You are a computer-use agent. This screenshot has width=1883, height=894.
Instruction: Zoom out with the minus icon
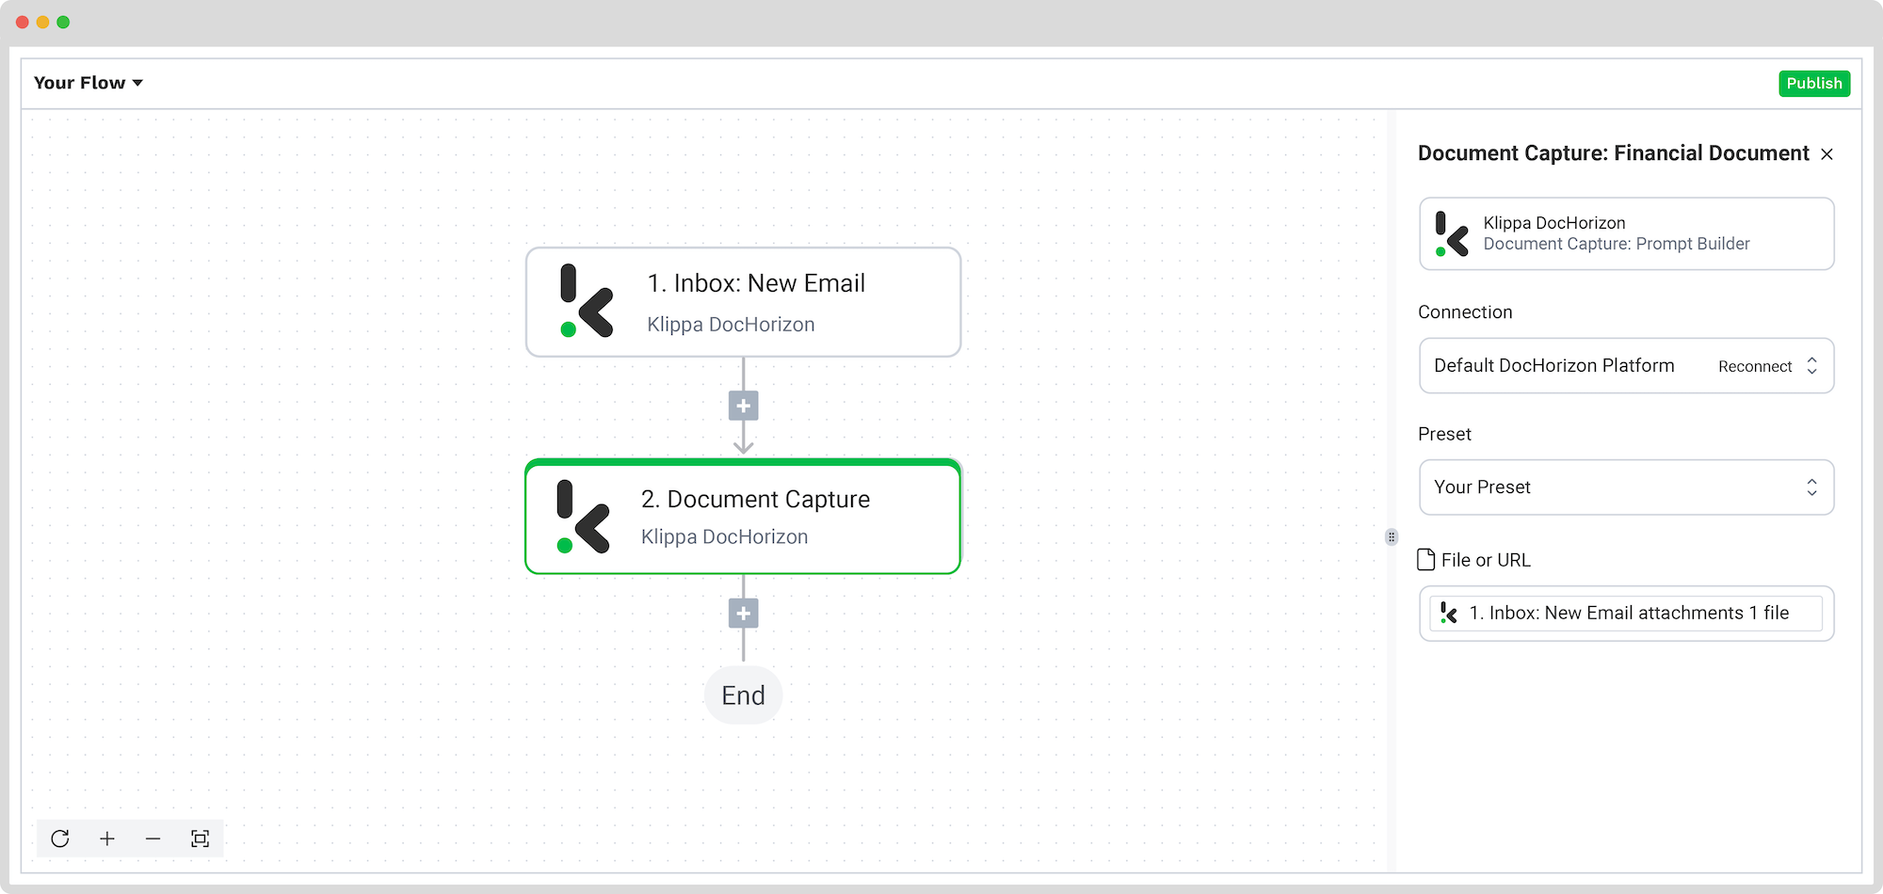pyautogui.click(x=153, y=838)
